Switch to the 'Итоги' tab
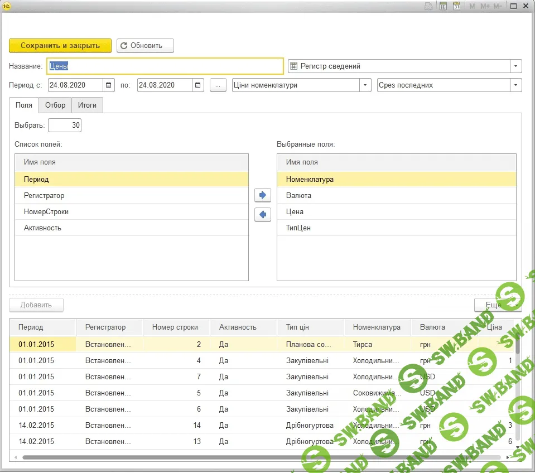Viewport: 535px width, 473px height. click(x=87, y=105)
